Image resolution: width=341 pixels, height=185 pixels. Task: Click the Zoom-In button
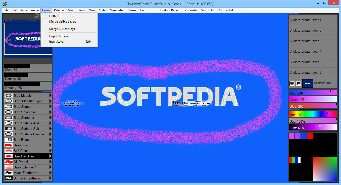[x=191, y=10]
